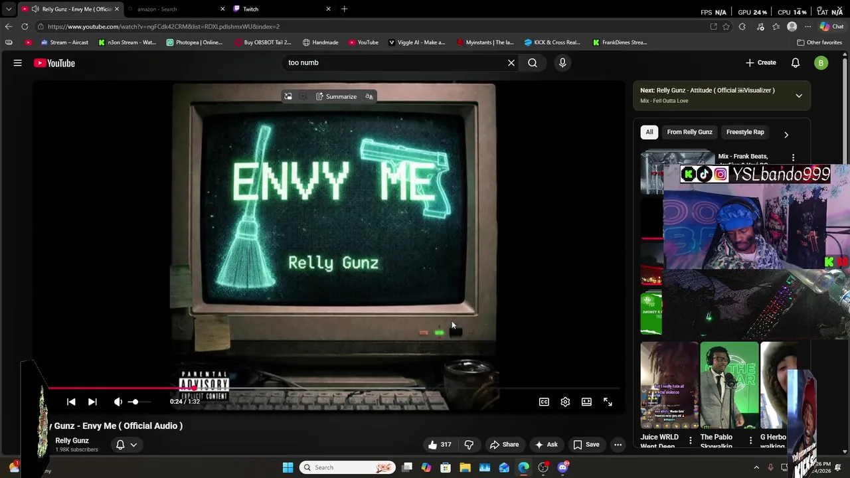This screenshot has height=478, width=850.
Task: Toggle the translate icon beside Summarize
Action: pyautogui.click(x=369, y=96)
